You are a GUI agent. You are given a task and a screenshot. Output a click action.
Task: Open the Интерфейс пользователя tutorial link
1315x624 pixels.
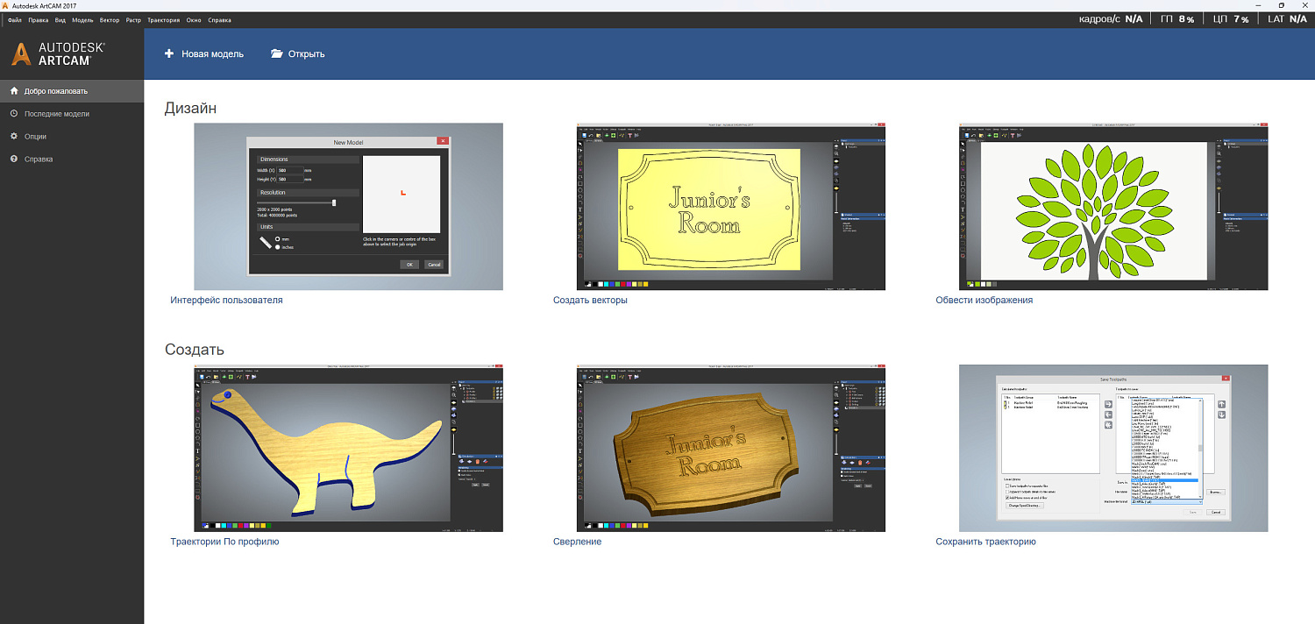click(226, 301)
